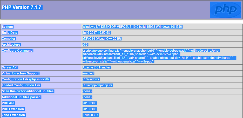Viewport: 243px width, 118px height.
Task: Select the Compiler label
Action: tap(9, 39)
